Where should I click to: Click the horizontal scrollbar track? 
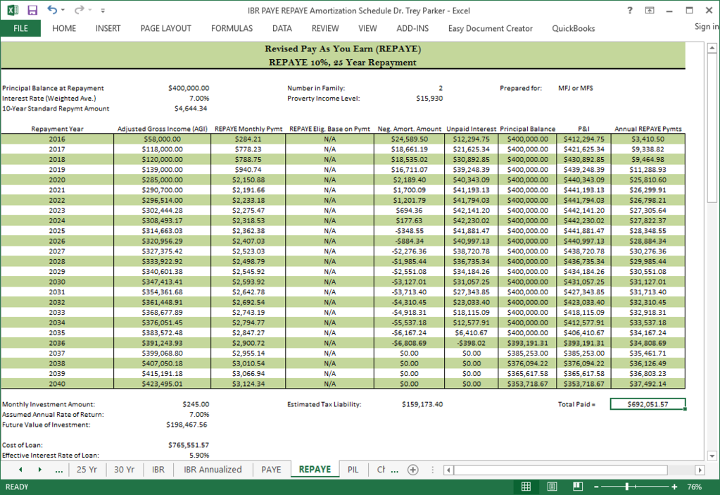point(574,470)
